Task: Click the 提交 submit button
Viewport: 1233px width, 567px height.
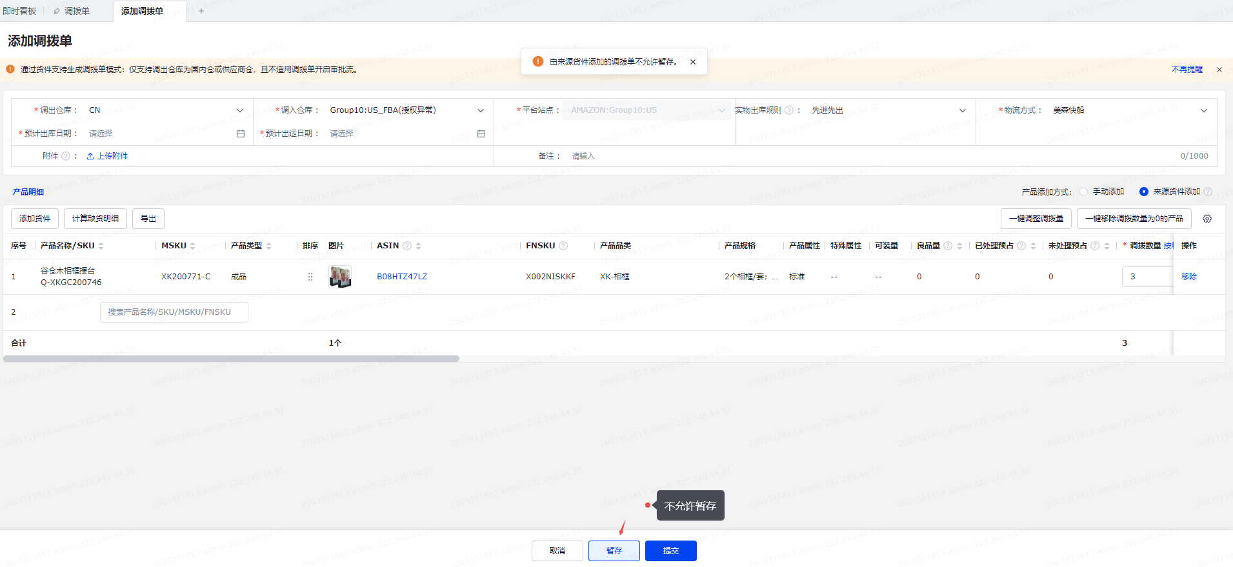Action: [x=670, y=551]
